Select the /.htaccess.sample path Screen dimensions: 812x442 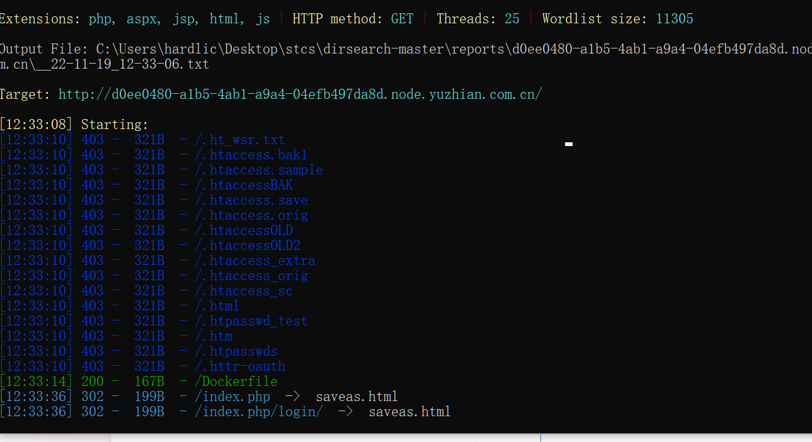(258, 170)
